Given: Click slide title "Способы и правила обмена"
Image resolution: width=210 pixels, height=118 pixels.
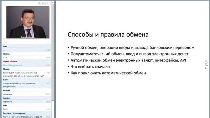Looking at the screenshot, I should click(x=108, y=35).
